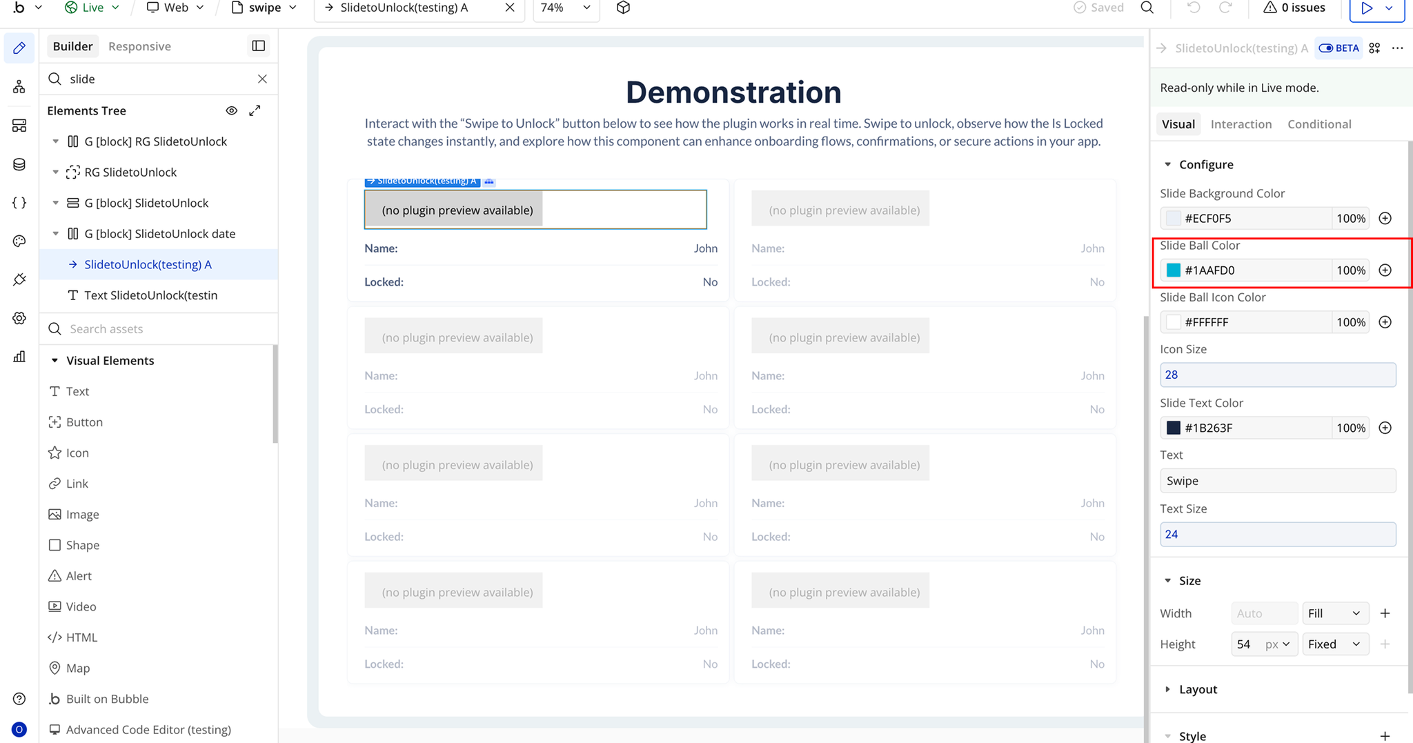Open the Settings gear icon
This screenshot has height=743, width=1413.
19,318
